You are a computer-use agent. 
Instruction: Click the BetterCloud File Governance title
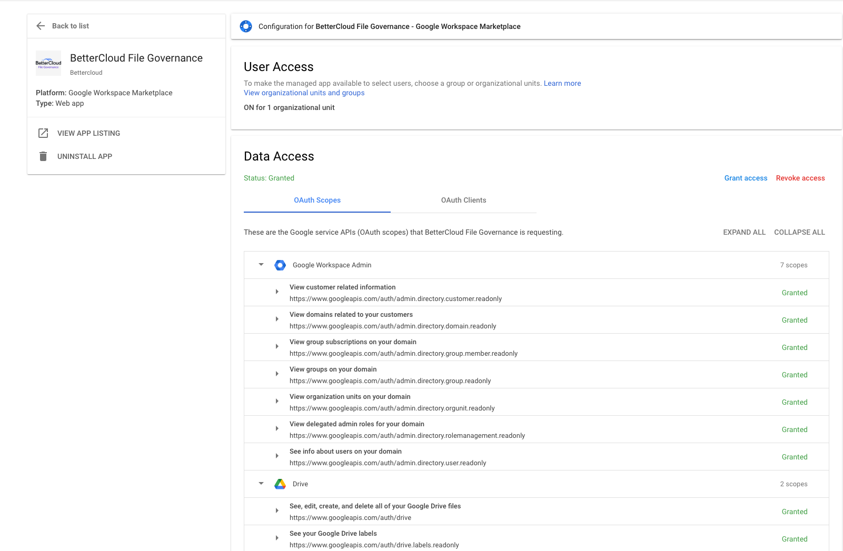click(x=136, y=58)
